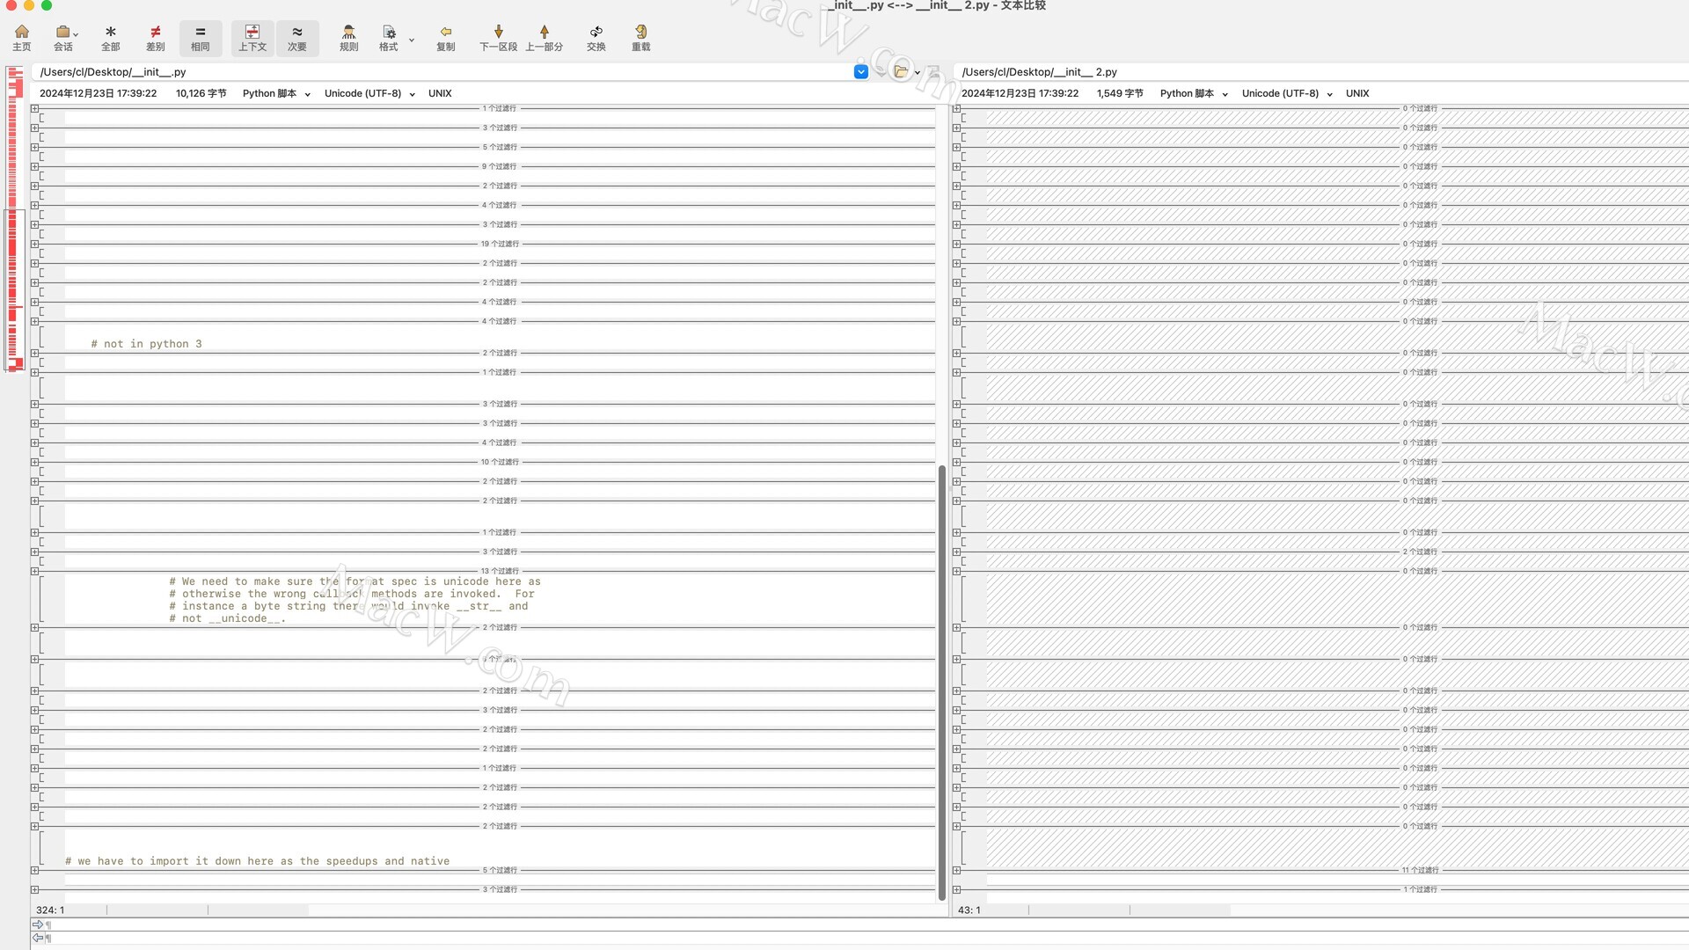This screenshot has height=950, width=1689.
Task: Click the right pane UNIX line-ending label
Action: click(x=1357, y=93)
